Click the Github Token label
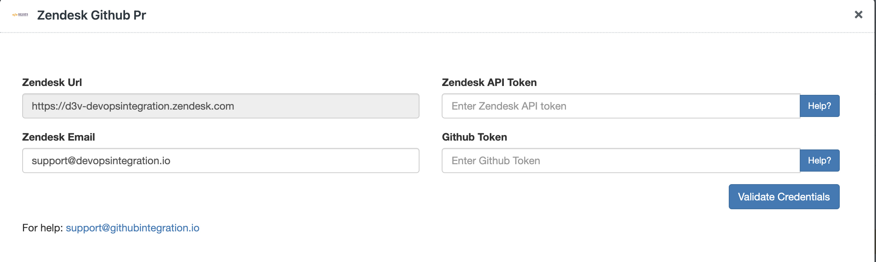876x262 pixels. (x=474, y=137)
